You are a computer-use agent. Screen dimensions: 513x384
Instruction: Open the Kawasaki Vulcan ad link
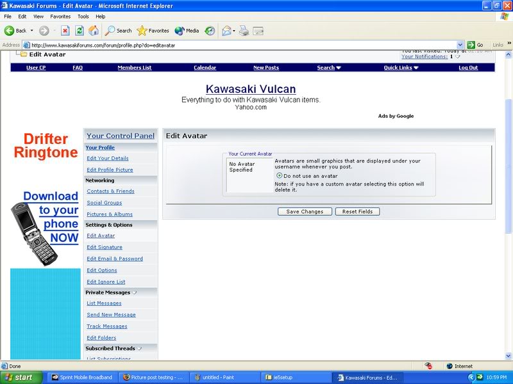(251, 89)
